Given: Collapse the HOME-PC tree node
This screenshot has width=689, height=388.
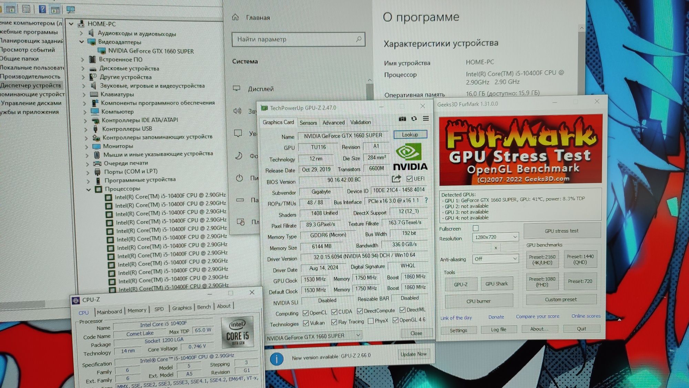Looking at the screenshot, I should pos(71,24).
